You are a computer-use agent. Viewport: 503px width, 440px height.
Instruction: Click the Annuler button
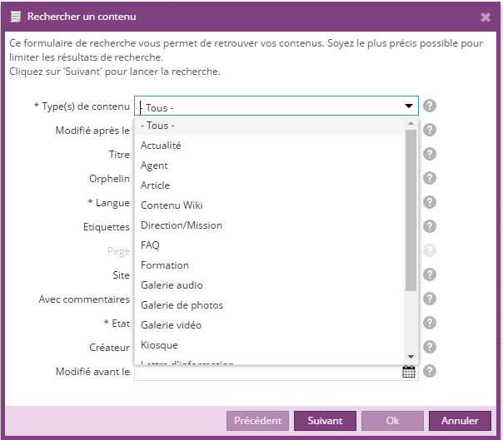[460, 421]
